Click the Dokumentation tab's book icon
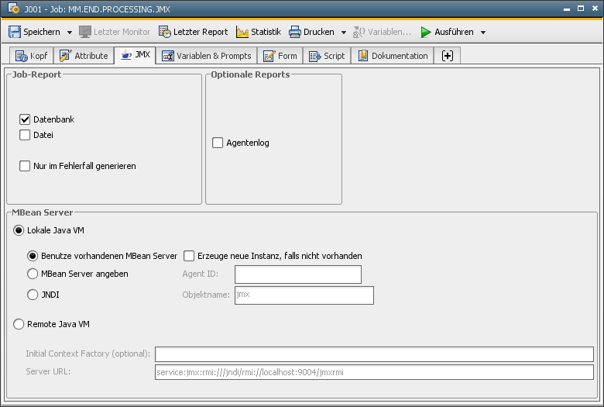The image size is (604, 407). point(363,56)
